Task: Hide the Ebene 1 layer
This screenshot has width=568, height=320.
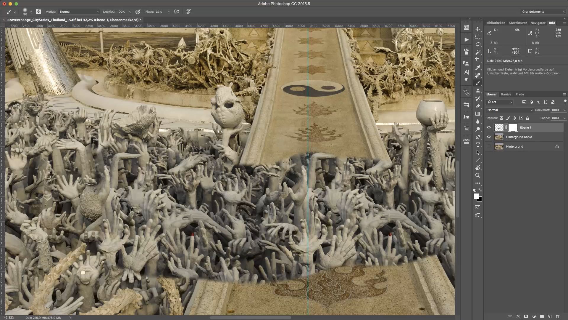Action: tap(489, 127)
